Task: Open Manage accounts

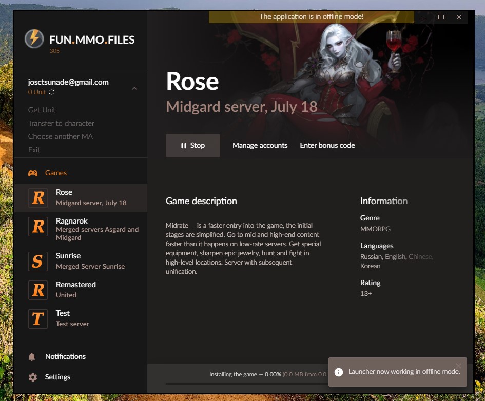Action: click(x=260, y=146)
